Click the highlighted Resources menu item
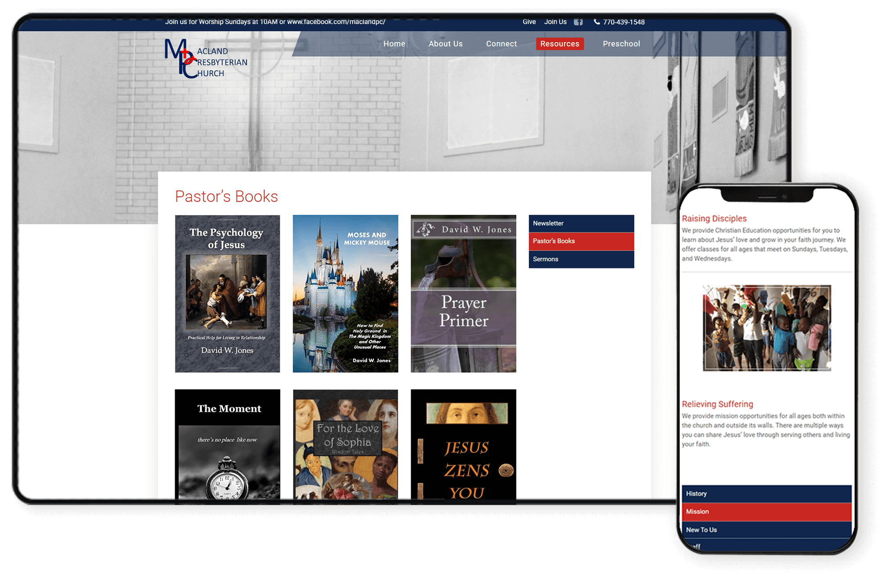The height and width of the screenshot is (578, 892). click(560, 44)
